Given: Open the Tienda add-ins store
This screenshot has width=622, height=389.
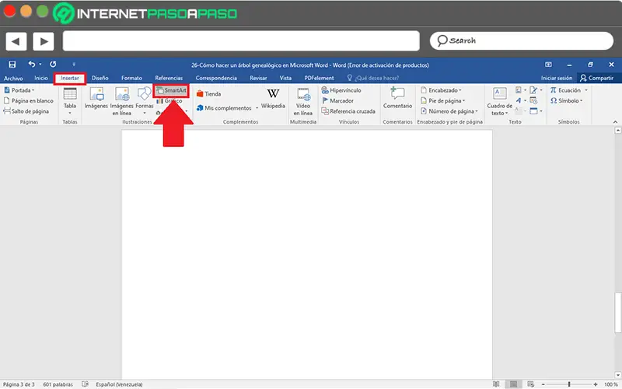Looking at the screenshot, I should click(209, 94).
